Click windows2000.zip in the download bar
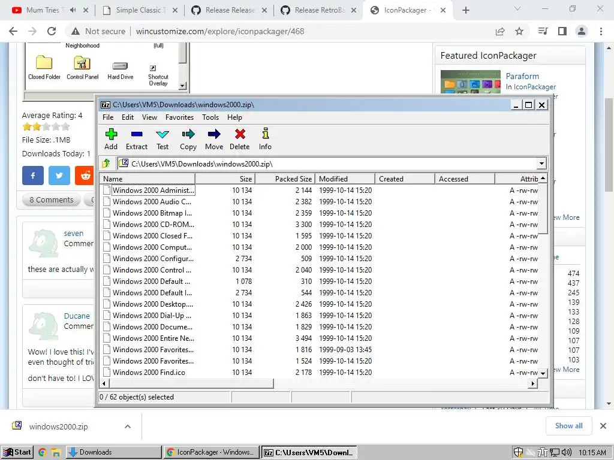Viewport: 614px width, 460px height. tap(58, 426)
